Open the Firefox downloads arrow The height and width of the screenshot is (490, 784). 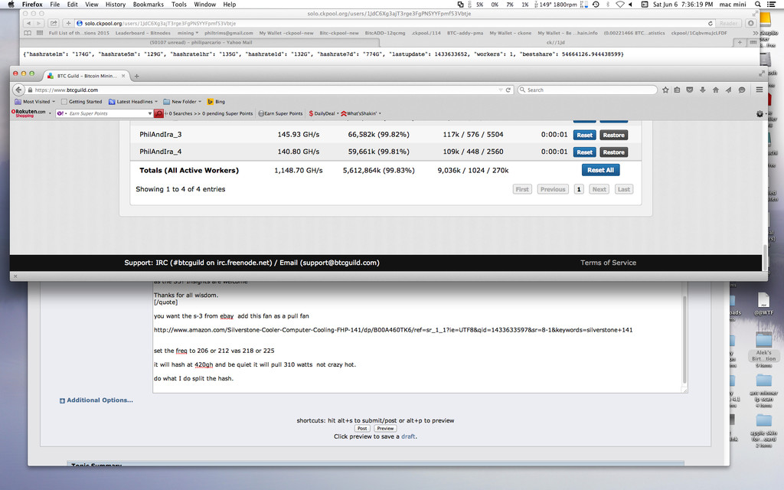click(703, 90)
